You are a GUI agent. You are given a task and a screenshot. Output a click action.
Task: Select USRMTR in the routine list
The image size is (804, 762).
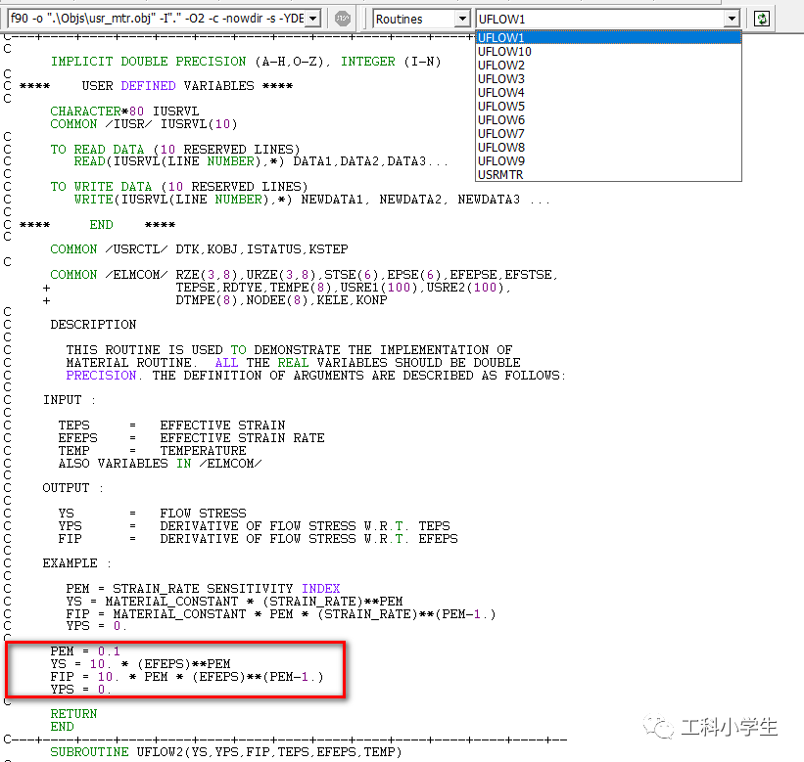tap(608, 175)
